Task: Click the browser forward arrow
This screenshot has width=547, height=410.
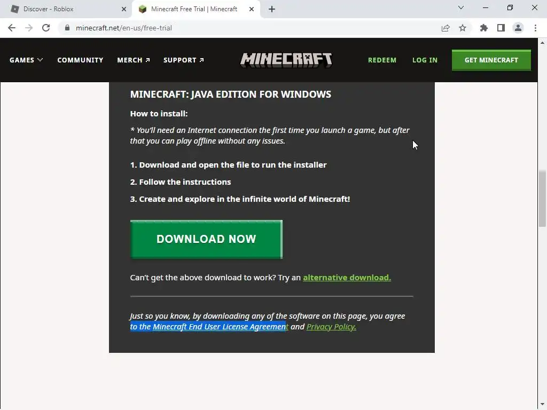Action: tap(29, 28)
